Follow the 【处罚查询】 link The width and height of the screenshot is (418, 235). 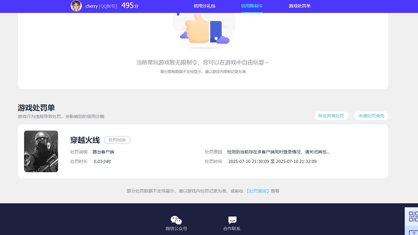[x=257, y=191]
